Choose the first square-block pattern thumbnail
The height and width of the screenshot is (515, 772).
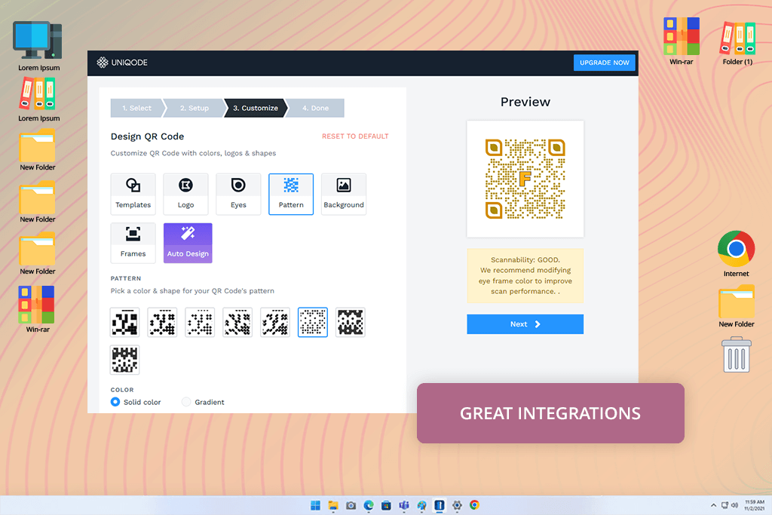pos(124,322)
